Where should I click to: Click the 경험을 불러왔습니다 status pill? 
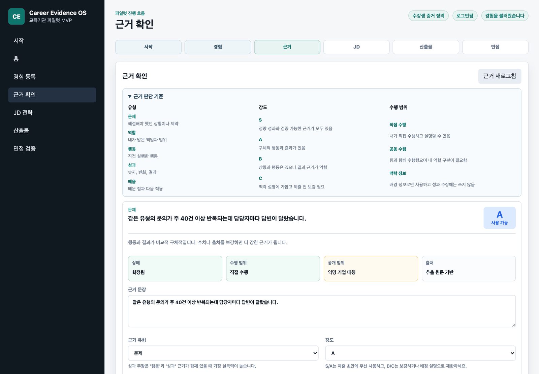click(505, 16)
